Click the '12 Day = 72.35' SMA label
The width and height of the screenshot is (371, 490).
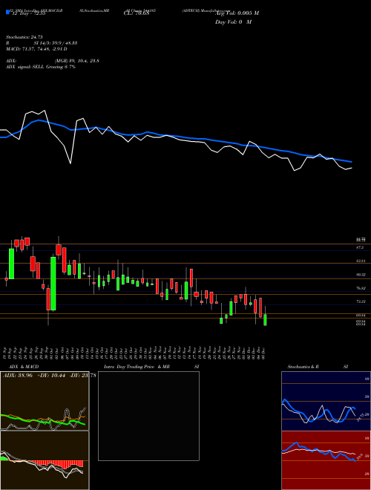point(27,14)
